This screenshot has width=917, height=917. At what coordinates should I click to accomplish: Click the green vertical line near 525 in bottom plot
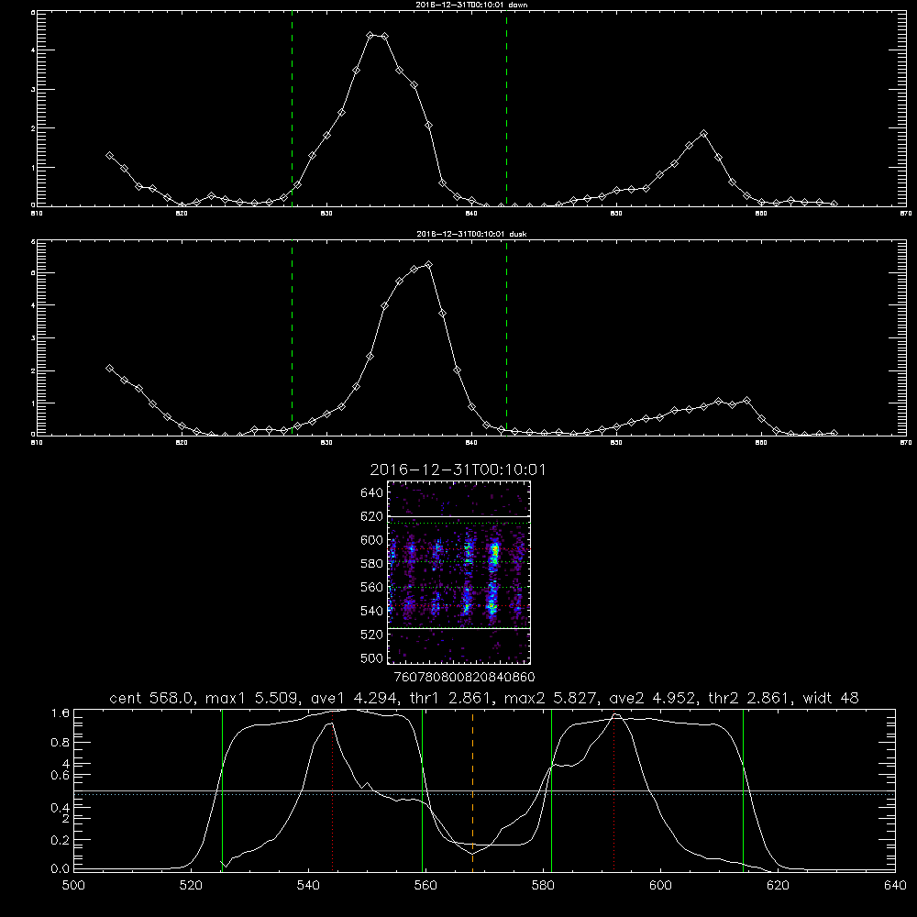click(x=222, y=790)
